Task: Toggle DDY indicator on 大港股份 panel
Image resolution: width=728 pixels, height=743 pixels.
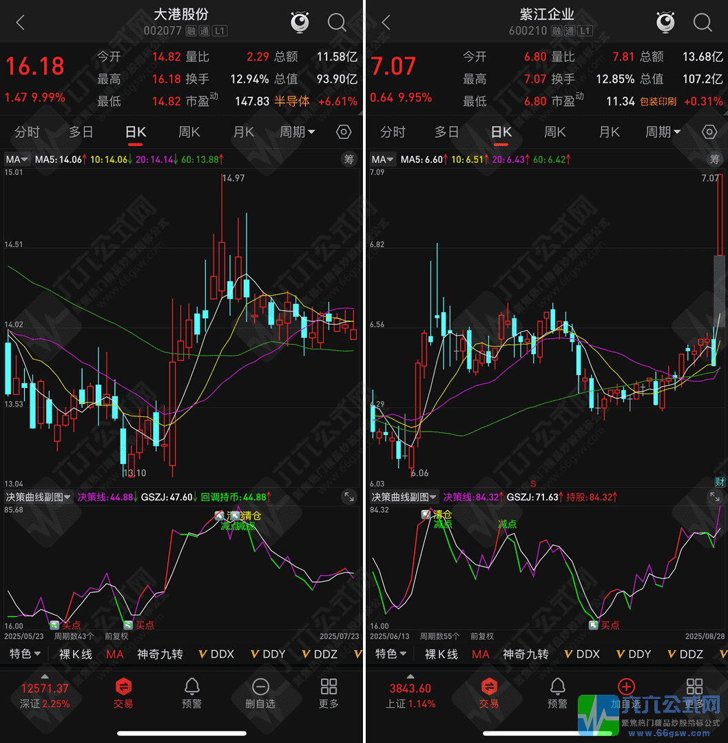Action: (x=268, y=654)
